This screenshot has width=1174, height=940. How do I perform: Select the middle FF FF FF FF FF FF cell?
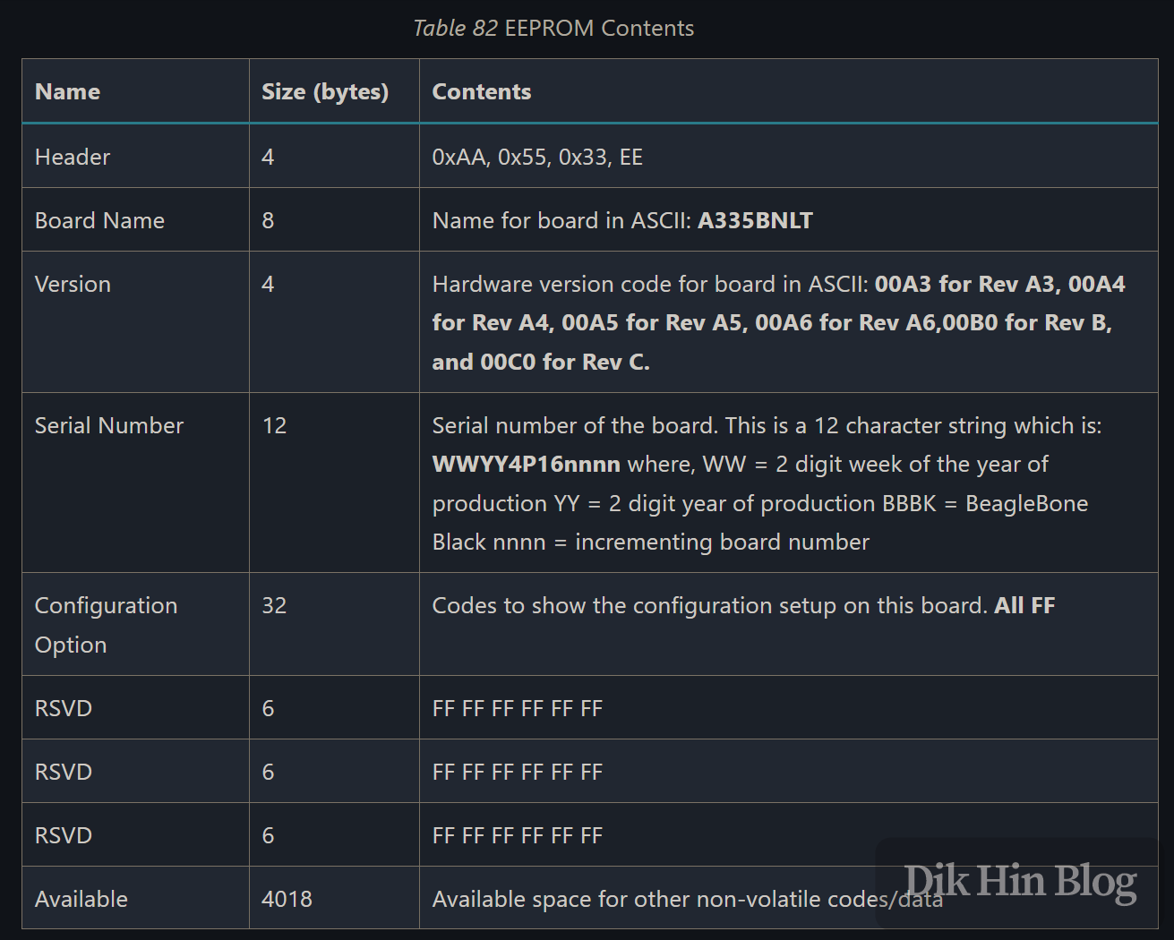point(518,771)
